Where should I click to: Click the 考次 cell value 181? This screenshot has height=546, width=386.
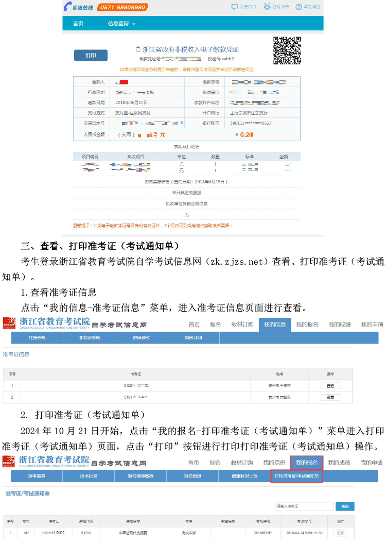(26, 533)
